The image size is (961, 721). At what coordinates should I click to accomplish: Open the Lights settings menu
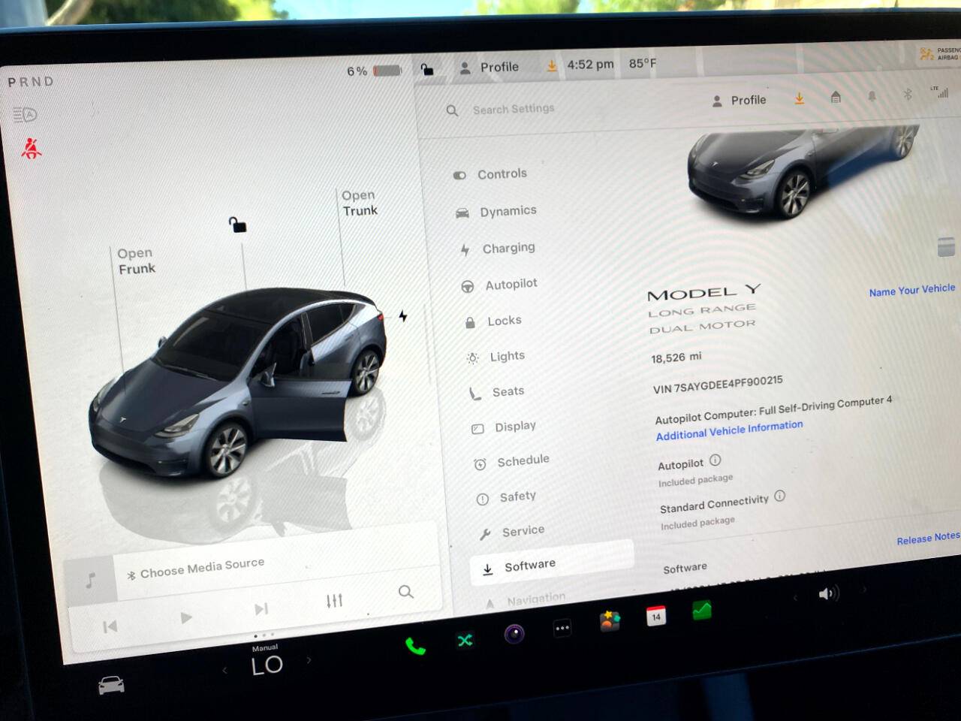pyautogui.click(x=496, y=357)
